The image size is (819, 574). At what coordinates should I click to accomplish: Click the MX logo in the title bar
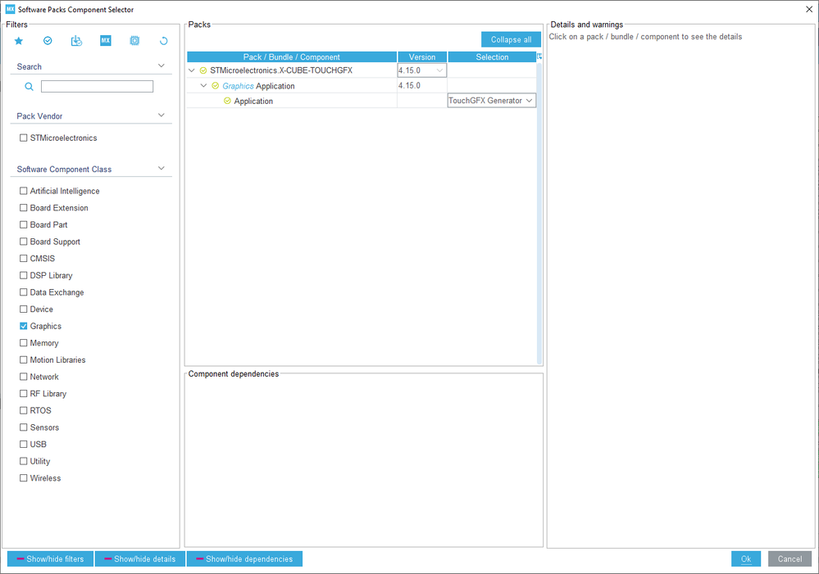10,9
